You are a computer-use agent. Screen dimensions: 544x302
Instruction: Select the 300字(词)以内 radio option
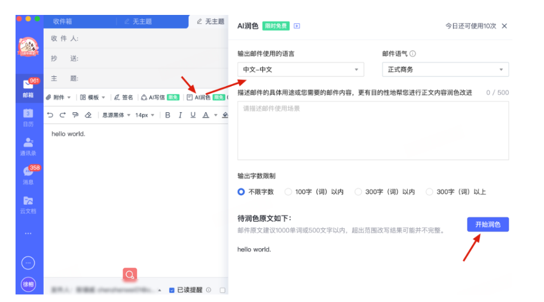tap(358, 192)
